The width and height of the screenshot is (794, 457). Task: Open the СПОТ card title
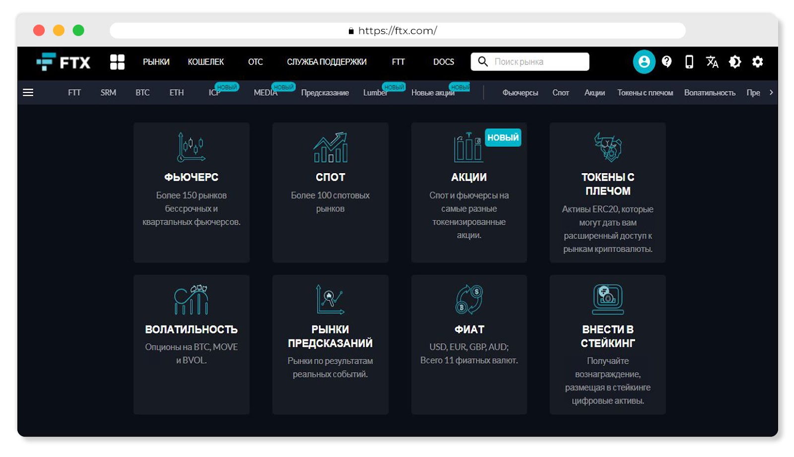[x=331, y=177]
